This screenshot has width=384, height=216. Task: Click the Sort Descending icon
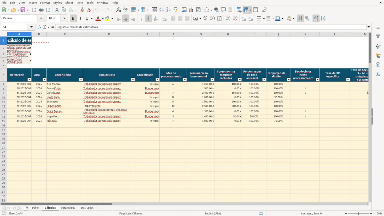click(x=168, y=10)
